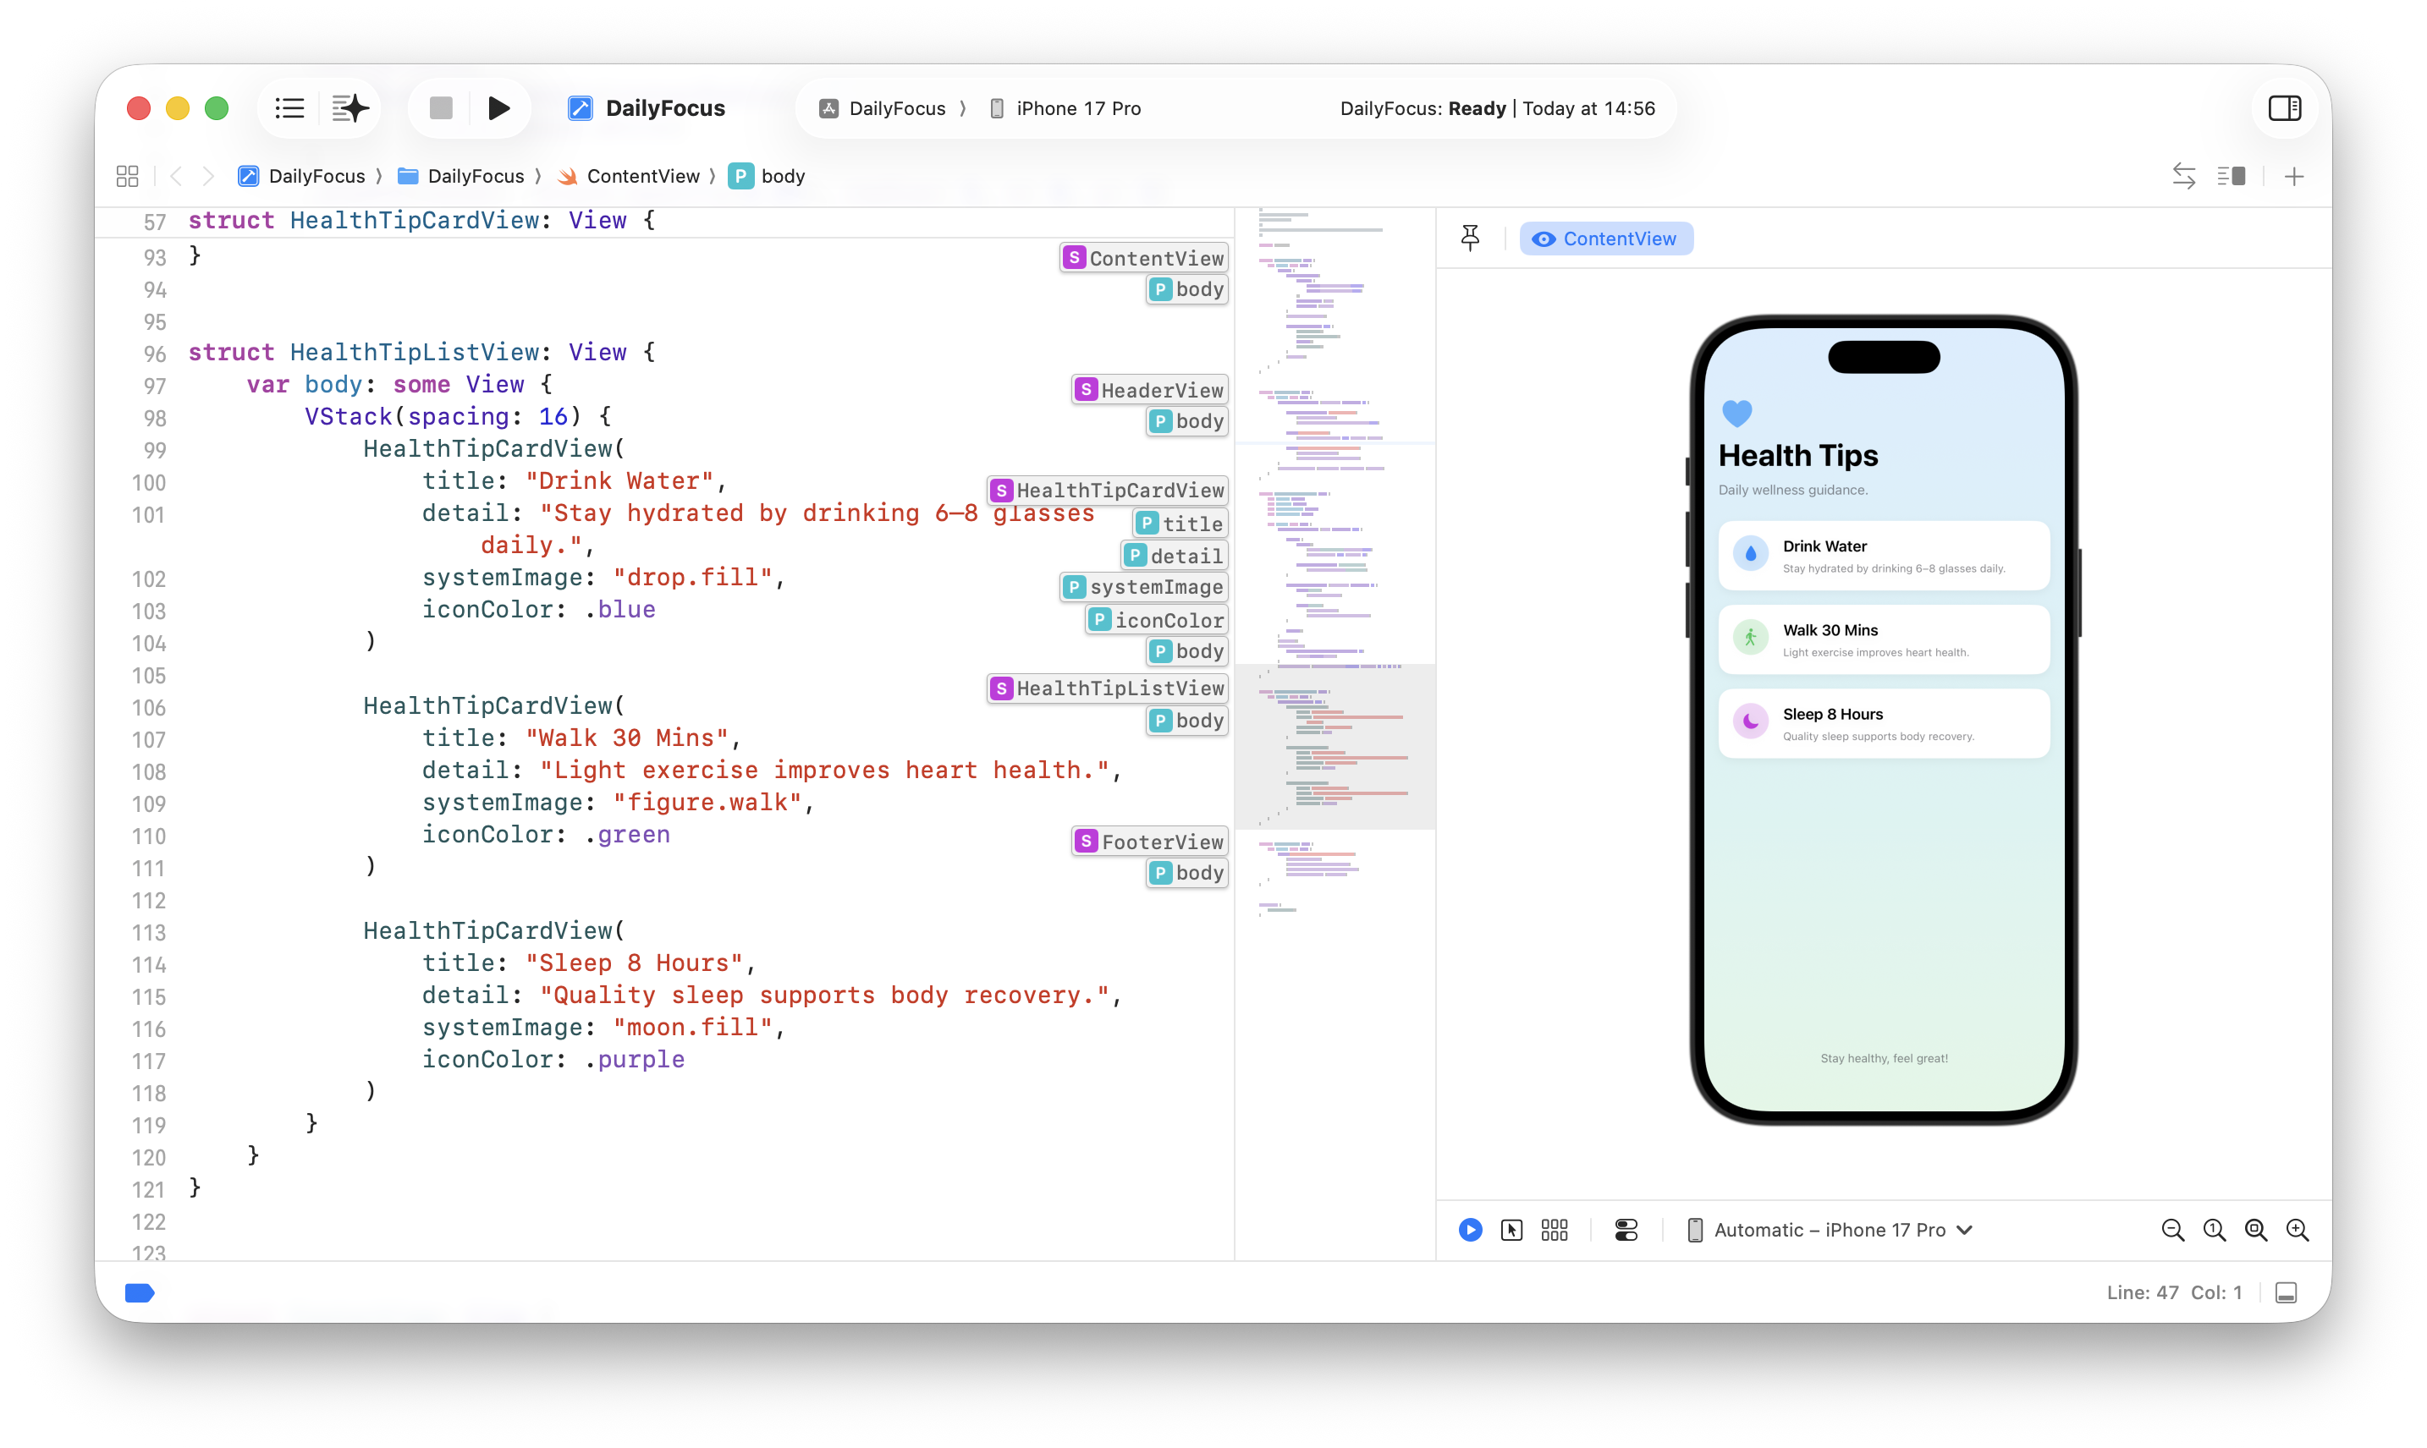This screenshot has width=2427, height=1448.
Task: Open the Automatic – iPhone 17 Pro dropdown
Action: [x=1830, y=1231]
